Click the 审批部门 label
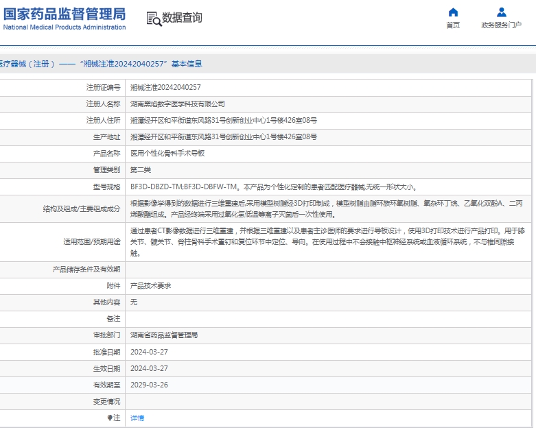Viewport: 536px width, 432px height. [x=106, y=335]
